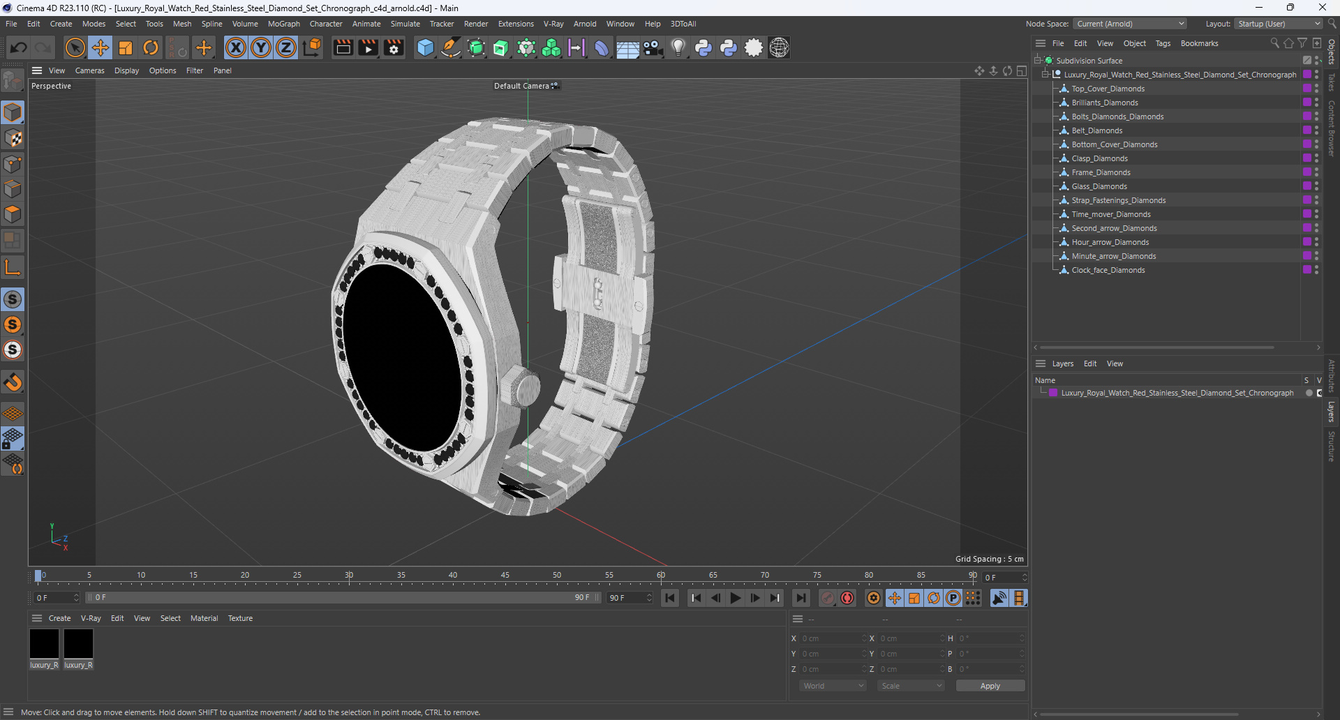This screenshot has width=1340, height=720.
Task: Add the Floor/grid object icon
Action: tap(627, 47)
